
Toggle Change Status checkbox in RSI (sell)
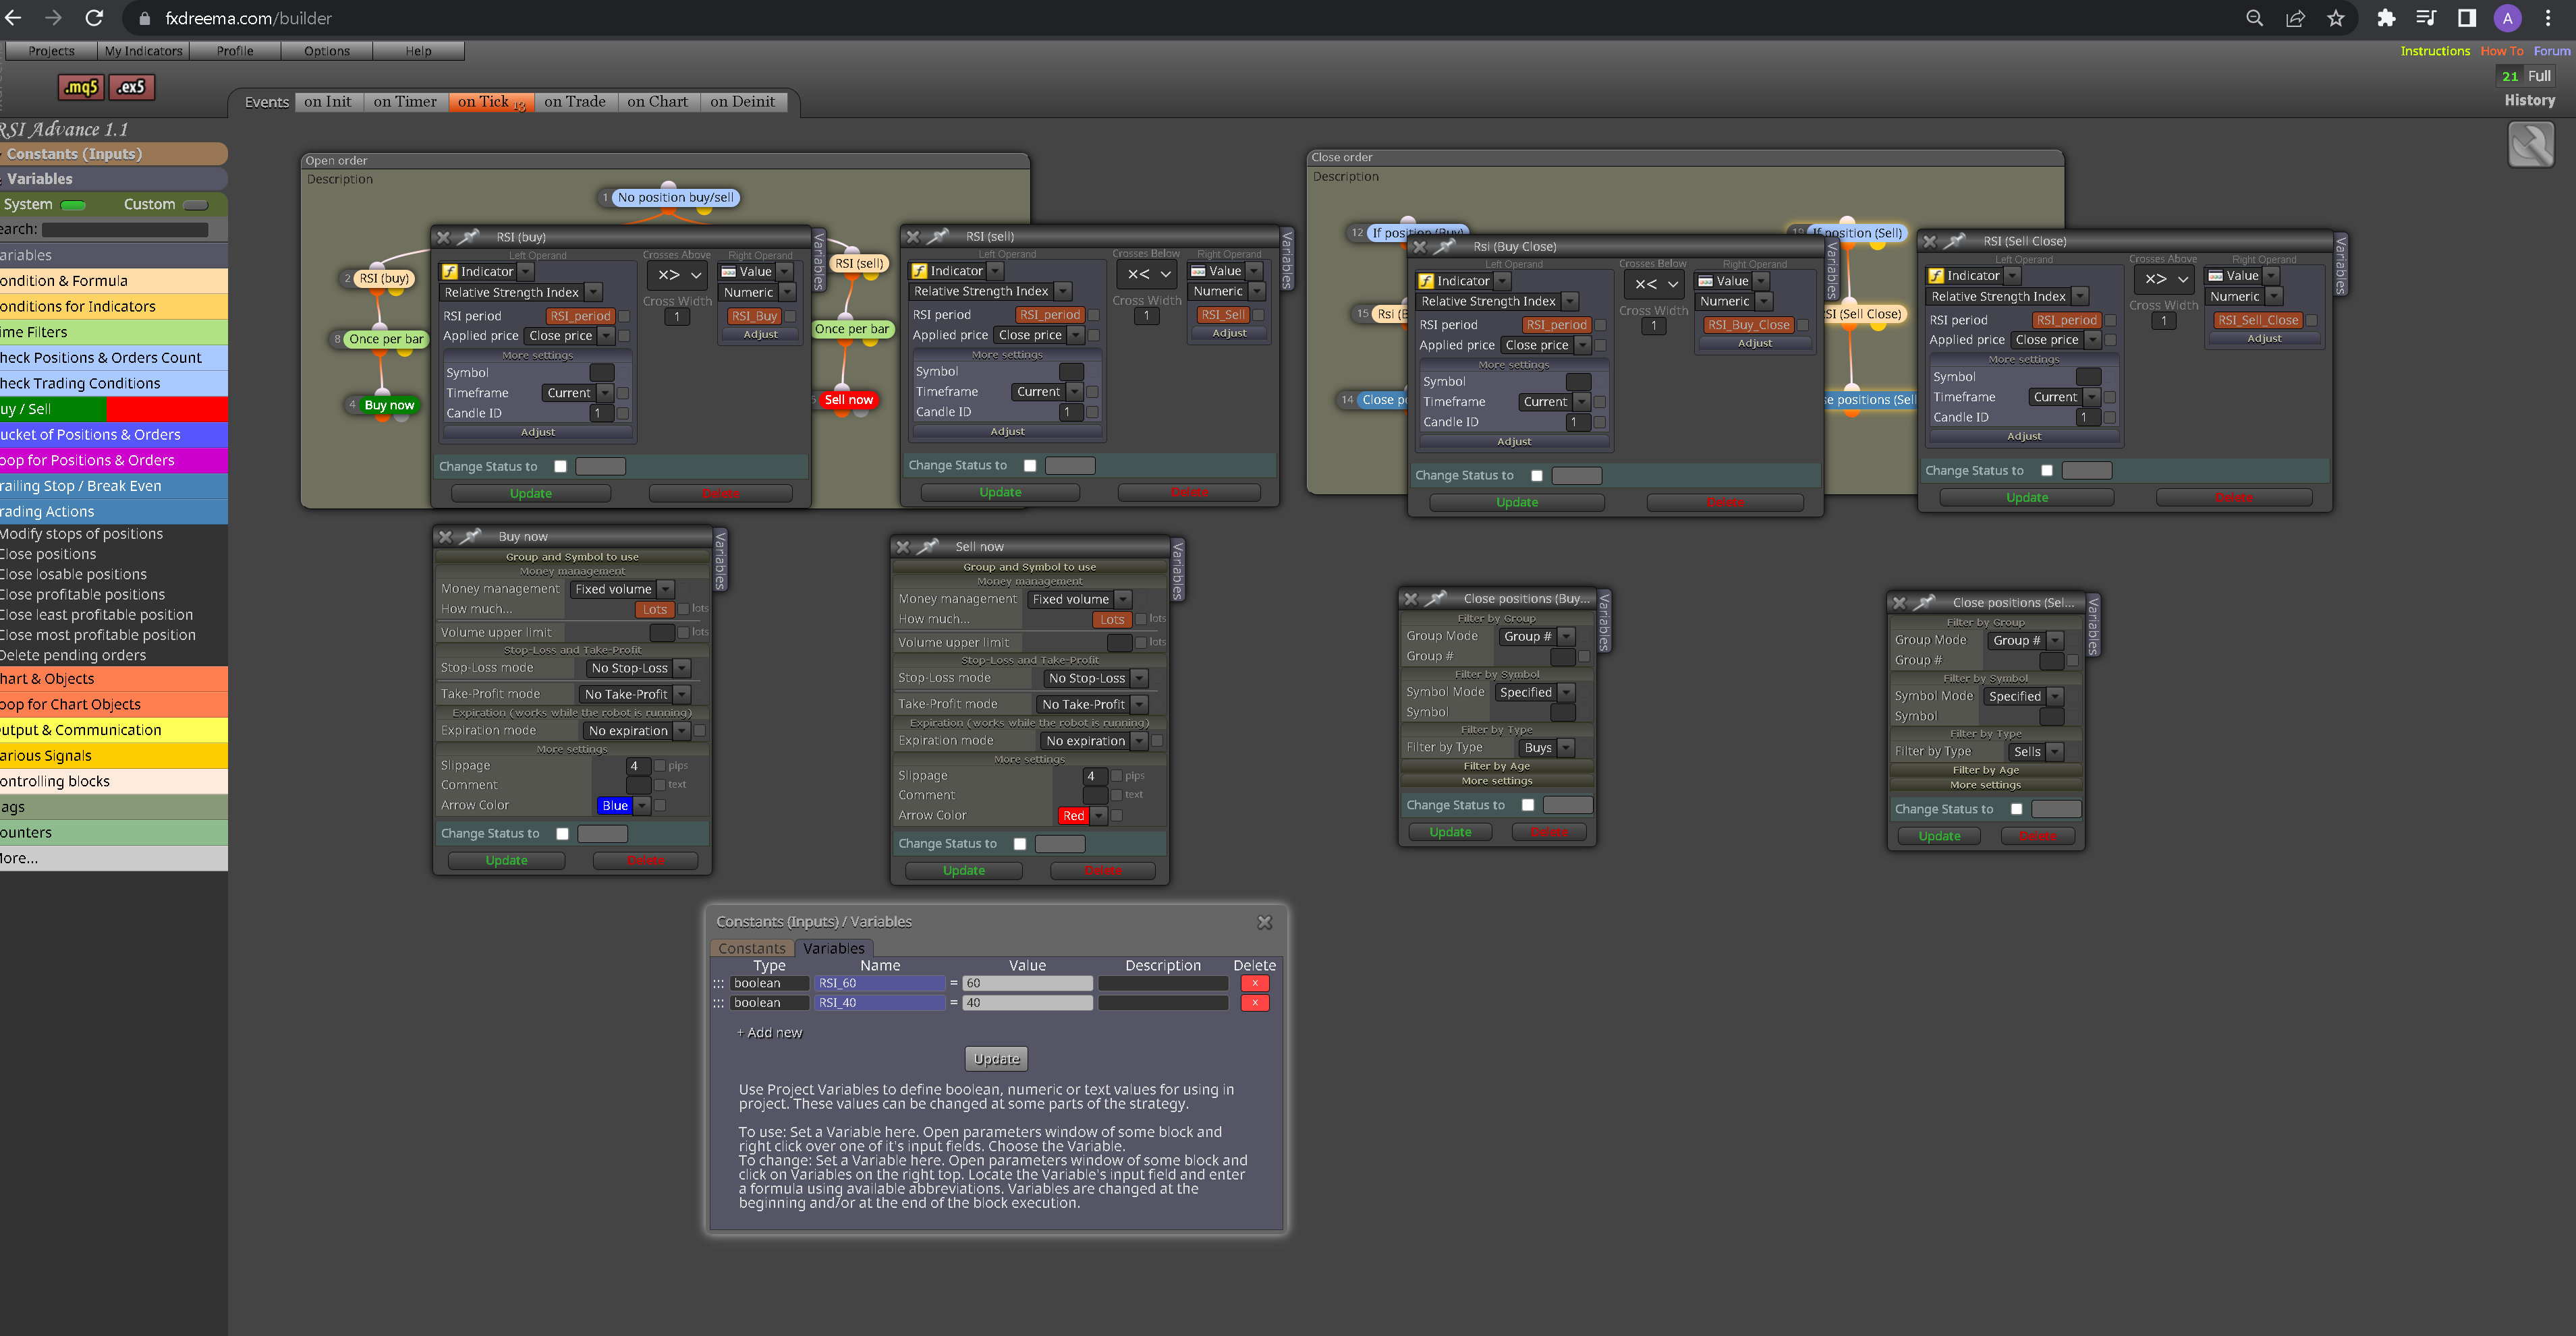[1030, 465]
